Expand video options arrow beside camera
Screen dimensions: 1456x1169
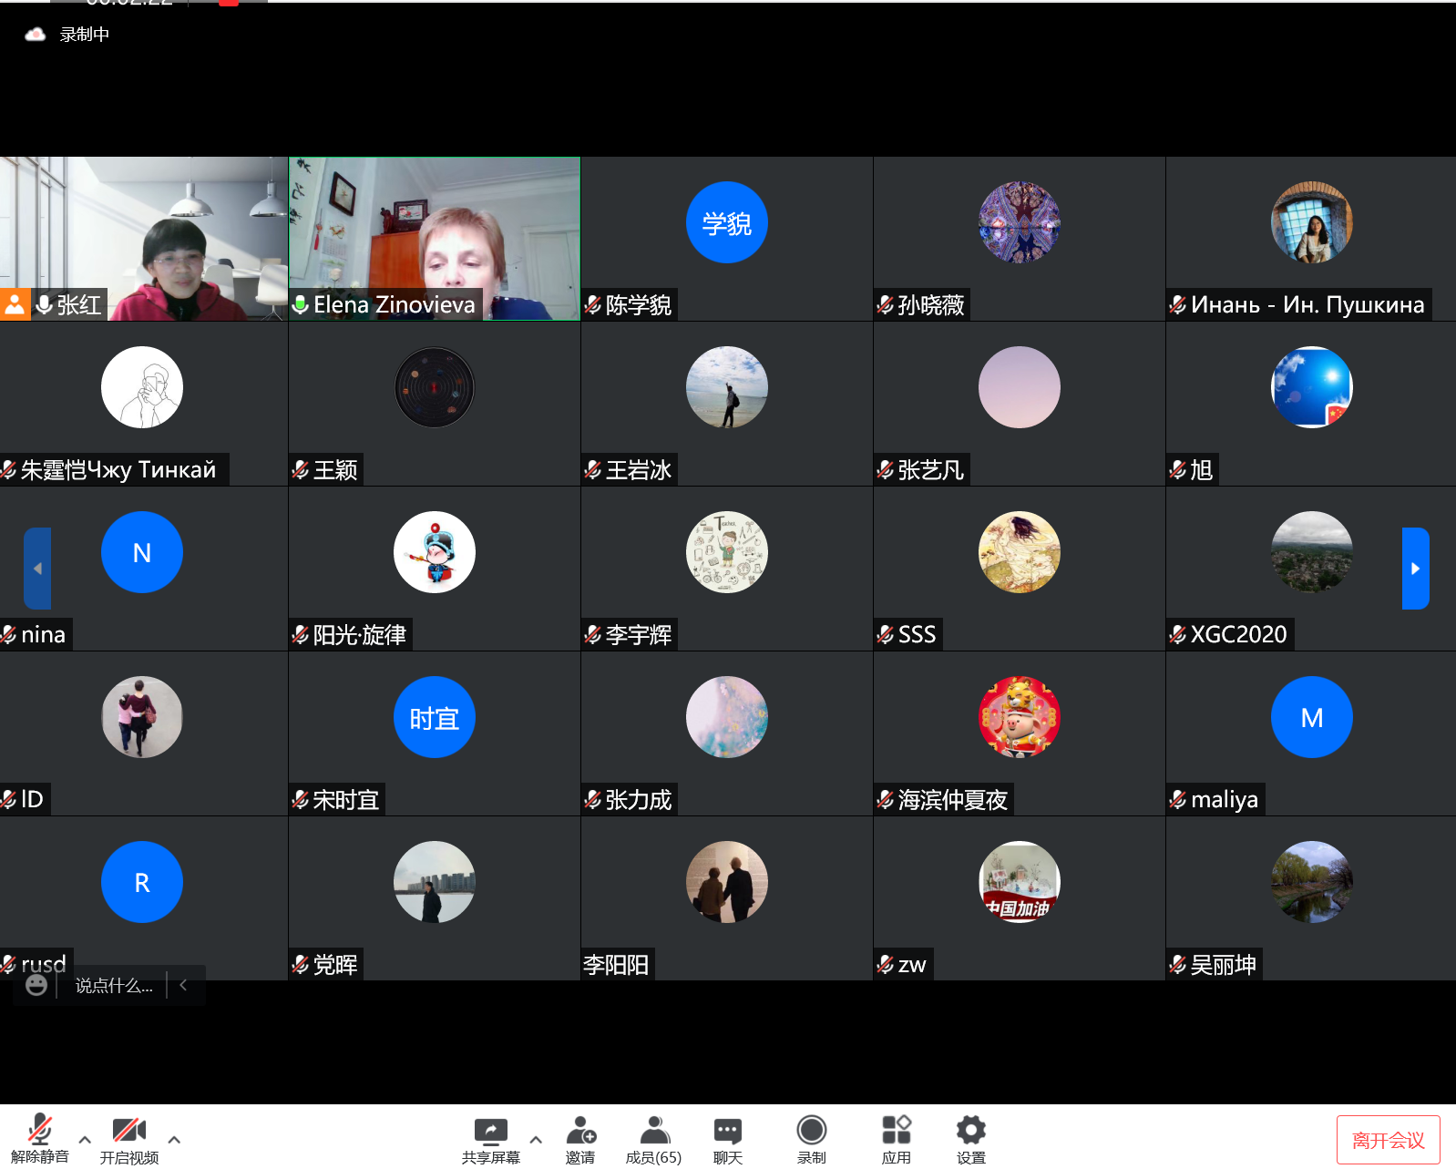[174, 1139]
